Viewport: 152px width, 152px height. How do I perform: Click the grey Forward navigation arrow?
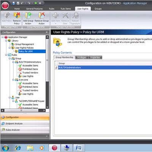click(x=40, y=3)
